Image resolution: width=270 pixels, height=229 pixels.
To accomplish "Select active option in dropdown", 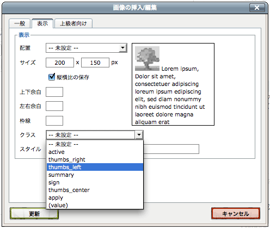I will point(95,152).
